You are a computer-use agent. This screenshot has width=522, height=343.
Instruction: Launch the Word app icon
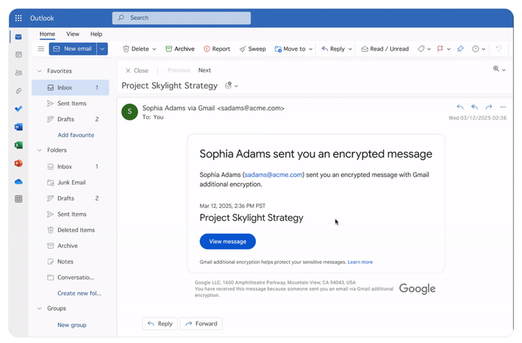(x=18, y=127)
